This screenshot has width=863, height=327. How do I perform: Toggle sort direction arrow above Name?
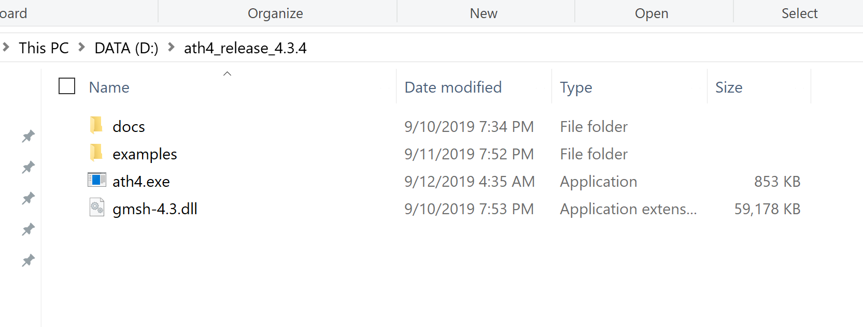click(x=227, y=73)
